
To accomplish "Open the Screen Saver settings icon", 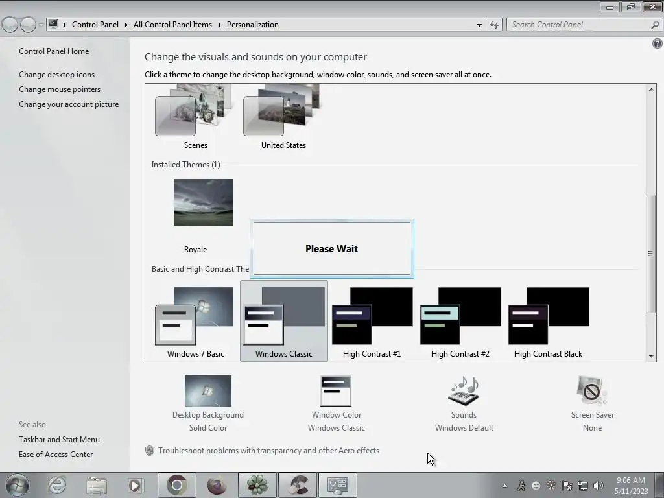I will coord(592,391).
